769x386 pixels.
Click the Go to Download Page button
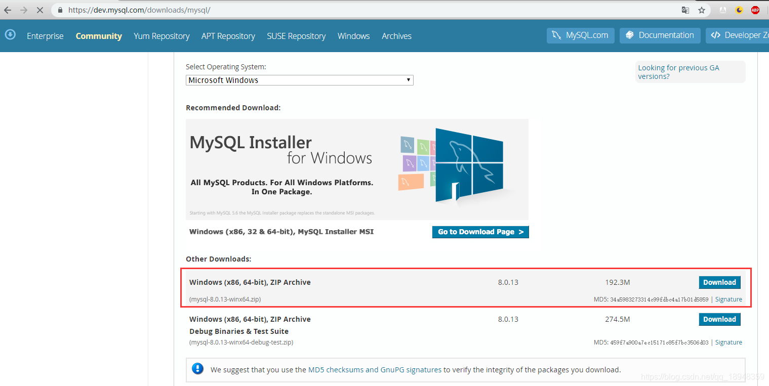click(480, 232)
